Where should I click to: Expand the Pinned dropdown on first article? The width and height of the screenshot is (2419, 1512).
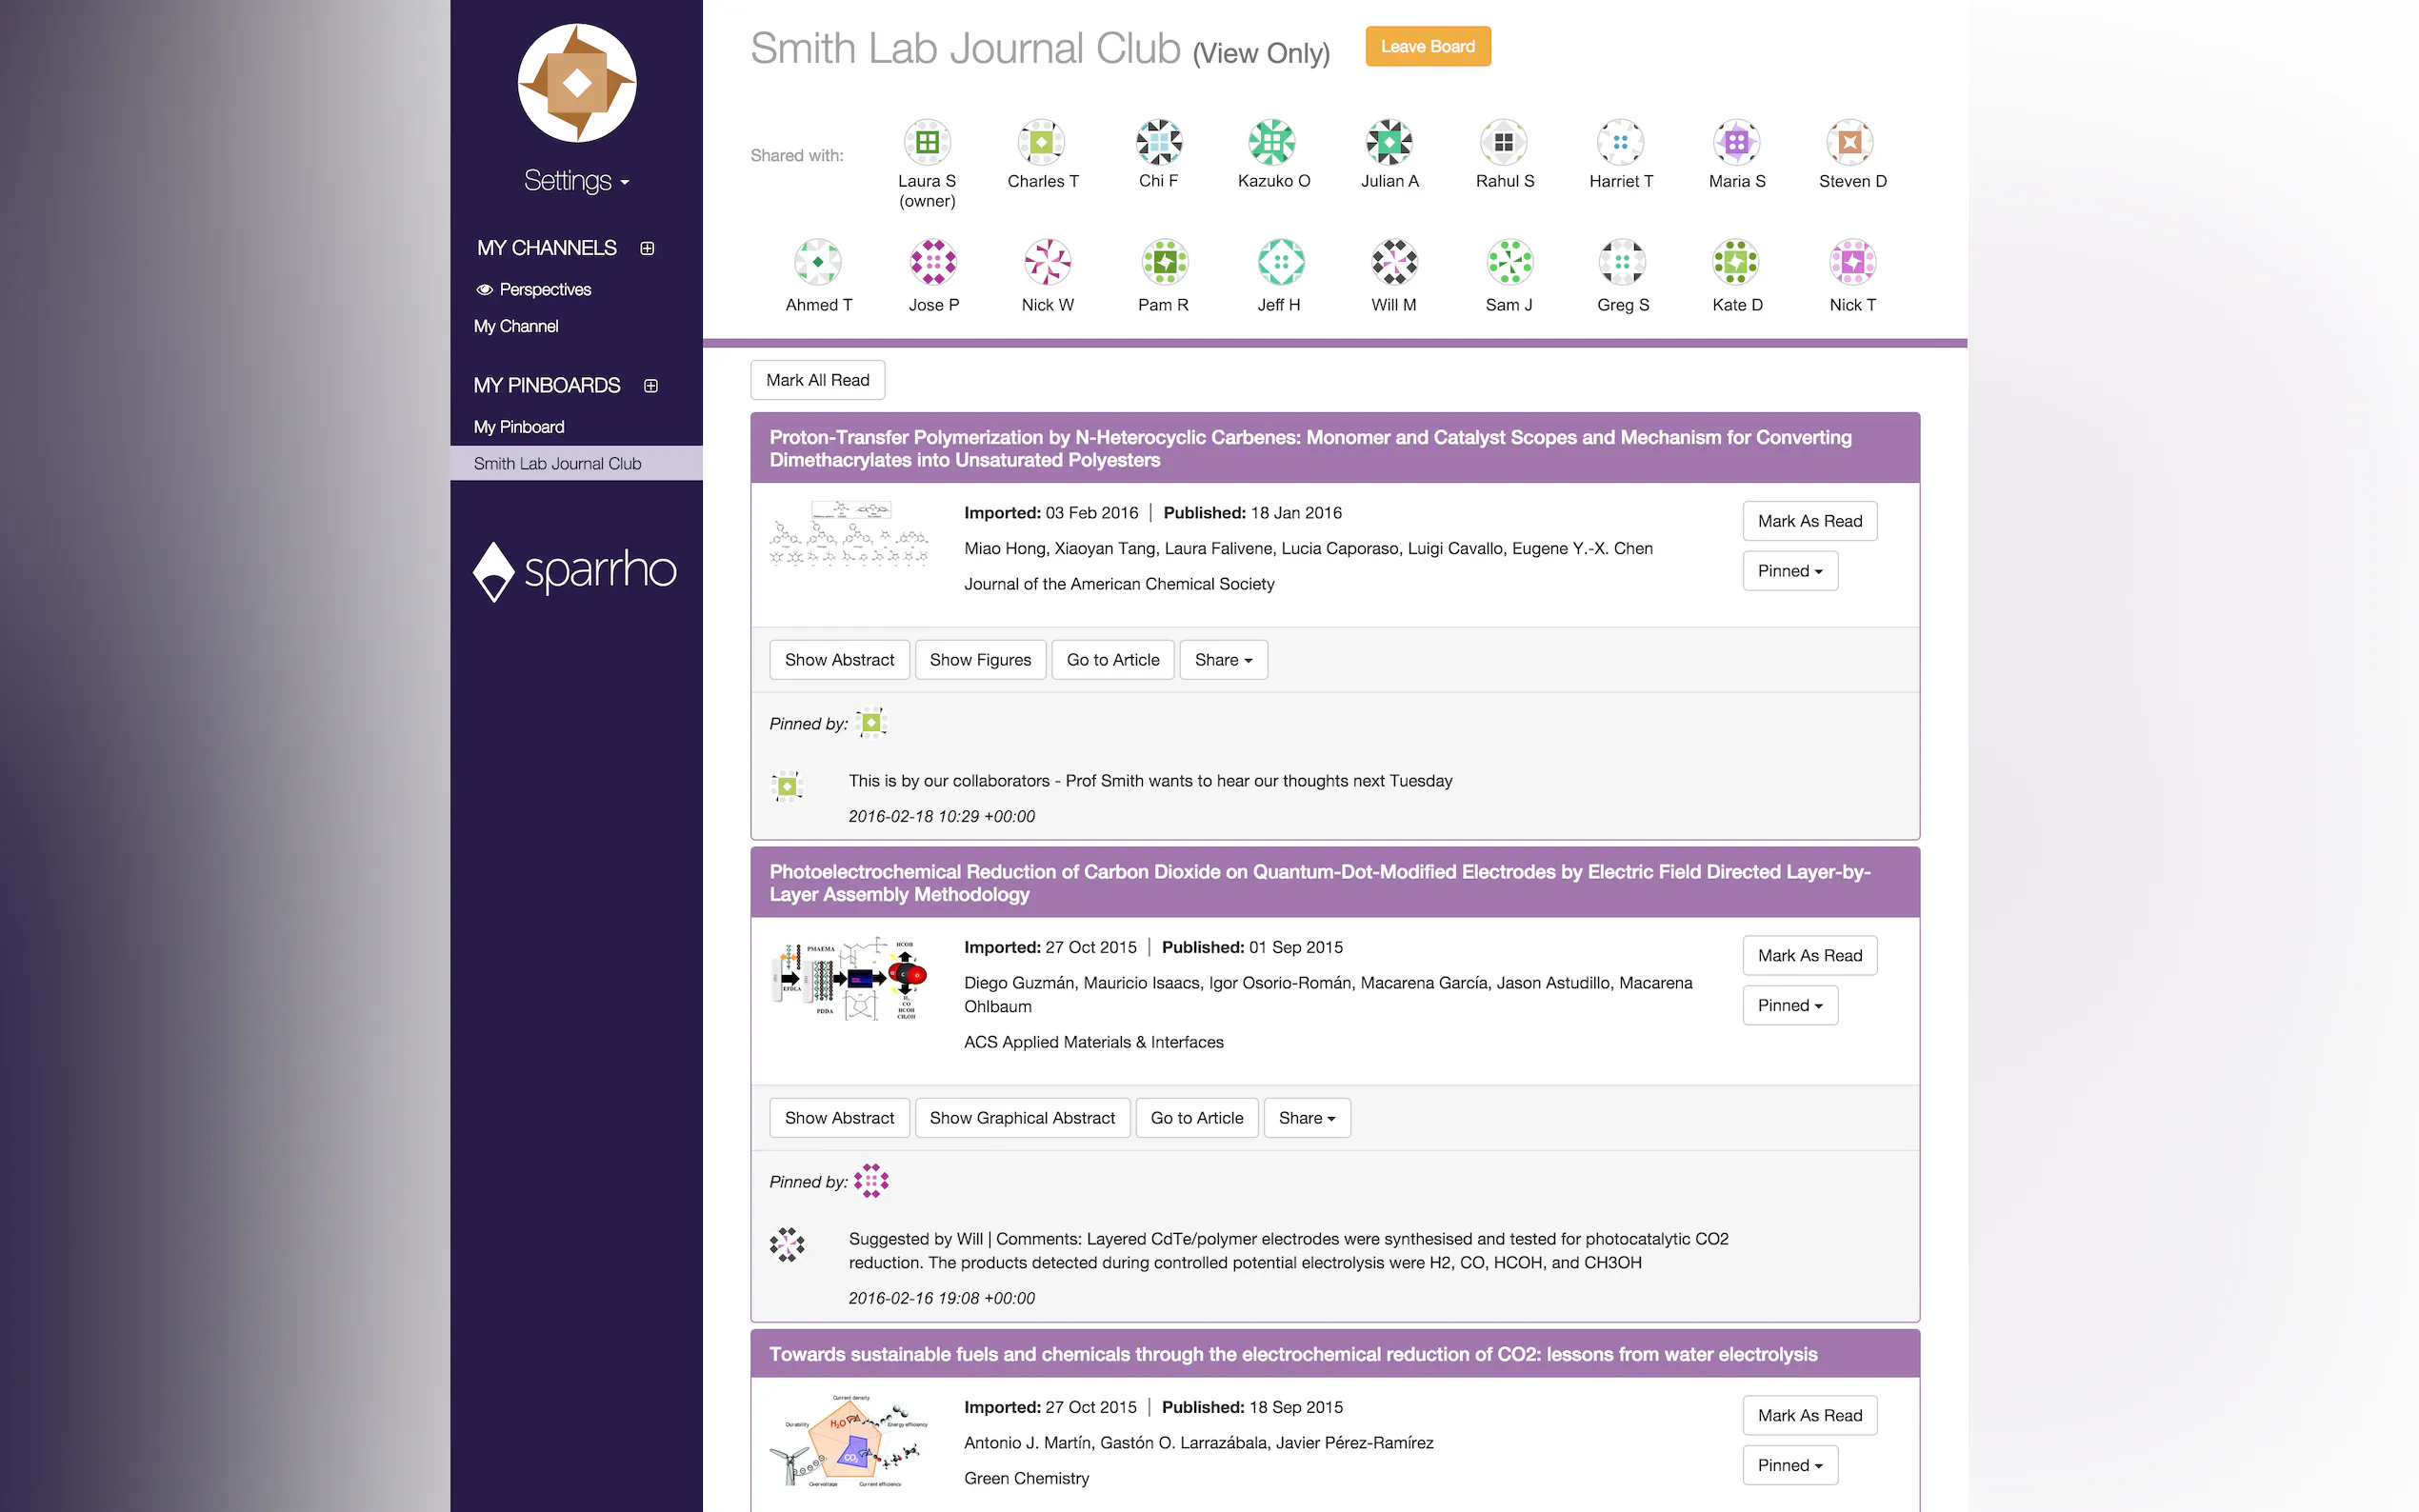pyautogui.click(x=1789, y=571)
